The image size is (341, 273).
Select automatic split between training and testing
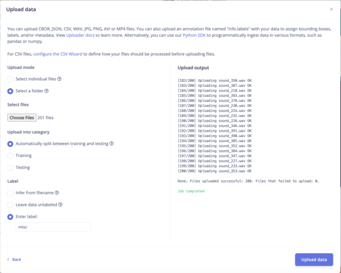[10, 144]
